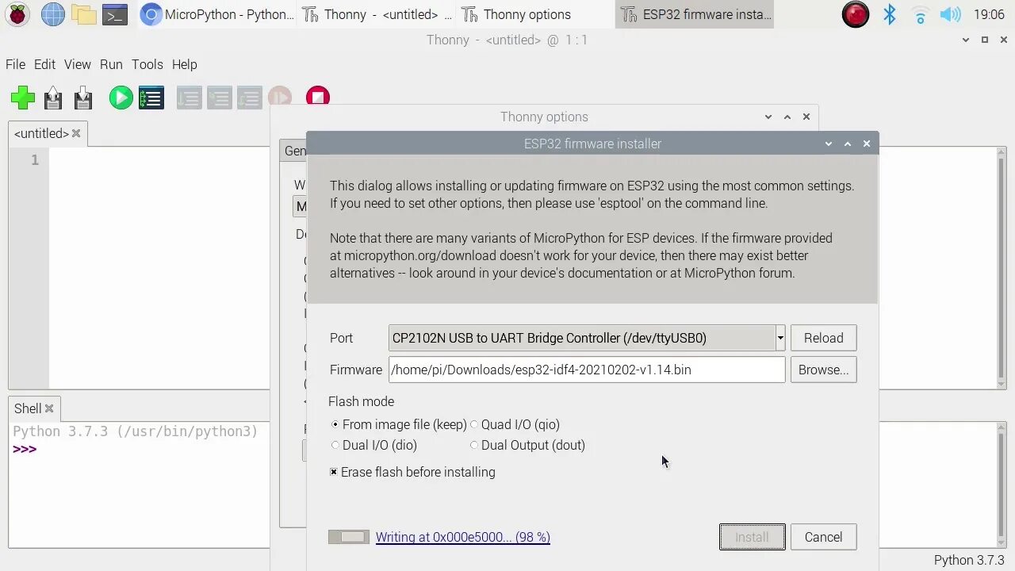Click the New file green plus icon
1015x571 pixels.
click(23, 98)
